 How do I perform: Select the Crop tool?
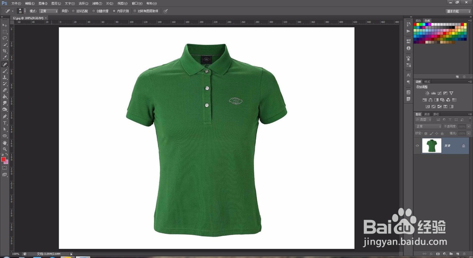click(x=5, y=51)
